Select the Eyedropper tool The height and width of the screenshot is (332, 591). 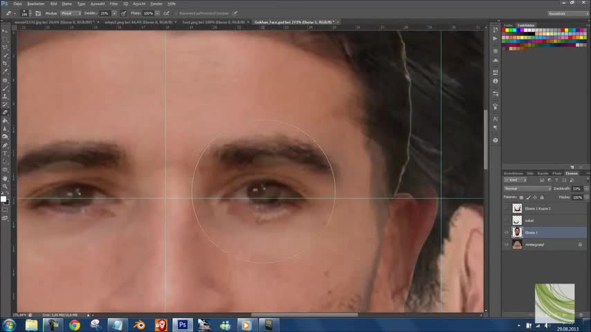tap(5, 72)
